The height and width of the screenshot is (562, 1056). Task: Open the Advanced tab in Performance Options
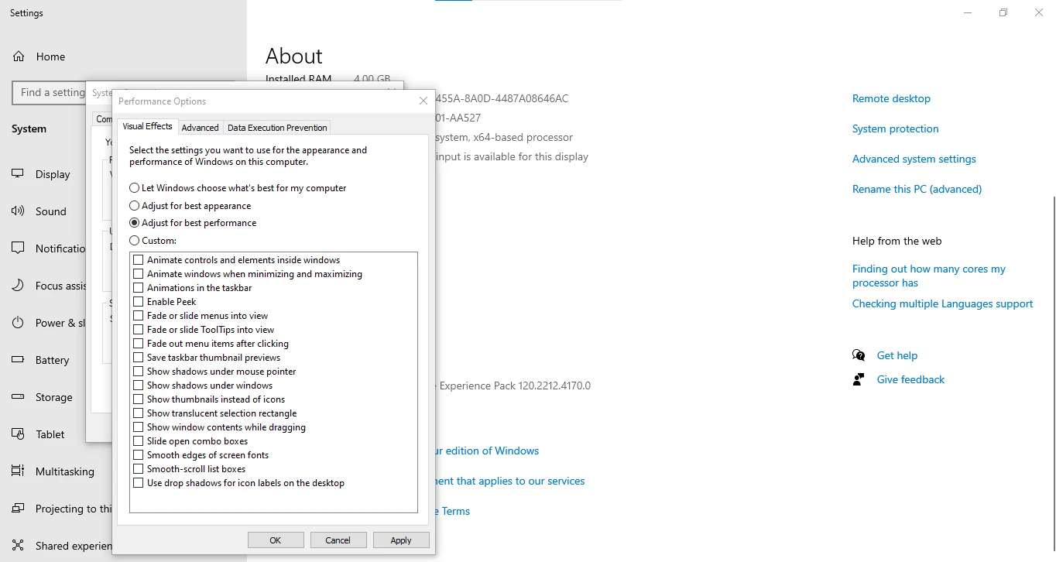point(201,128)
